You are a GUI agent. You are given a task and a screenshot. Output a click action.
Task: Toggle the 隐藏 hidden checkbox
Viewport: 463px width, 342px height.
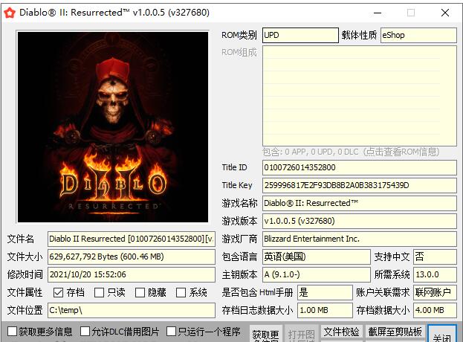(x=140, y=292)
